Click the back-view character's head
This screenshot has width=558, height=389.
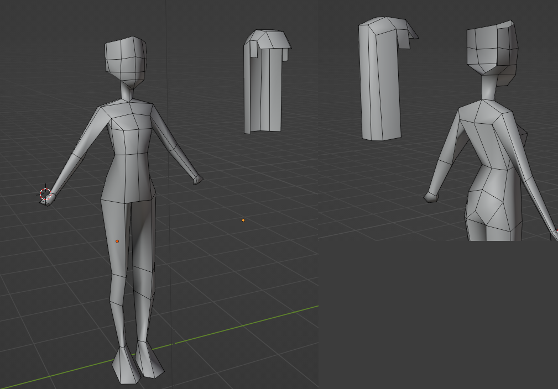[x=491, y=51]
